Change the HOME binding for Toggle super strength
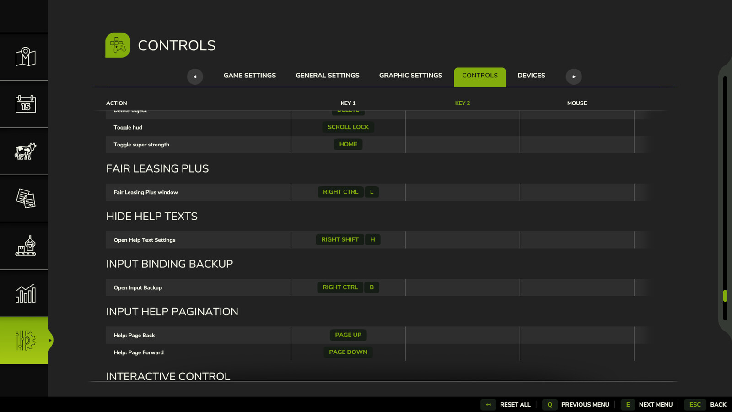The width and height of the screenshot is (732, 412). pos(348,144)
